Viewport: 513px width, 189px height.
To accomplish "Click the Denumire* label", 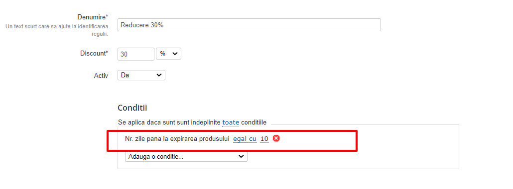I will point(93,17).
